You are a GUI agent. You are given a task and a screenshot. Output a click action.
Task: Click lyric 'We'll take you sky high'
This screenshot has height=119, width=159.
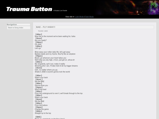pyautogui.click(x=55, y=60)
